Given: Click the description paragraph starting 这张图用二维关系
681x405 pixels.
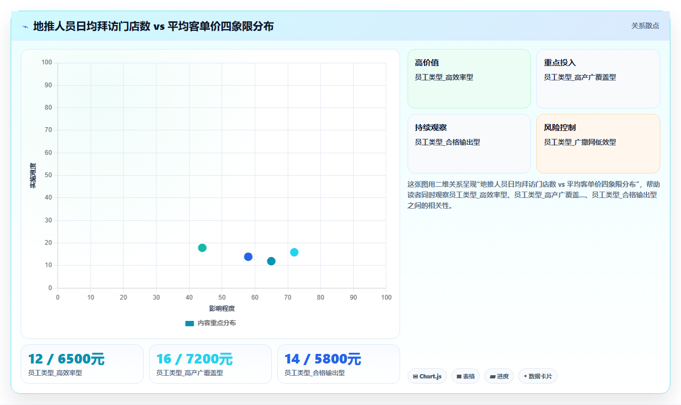Looking at the screenshot, I should coord(534,195).
